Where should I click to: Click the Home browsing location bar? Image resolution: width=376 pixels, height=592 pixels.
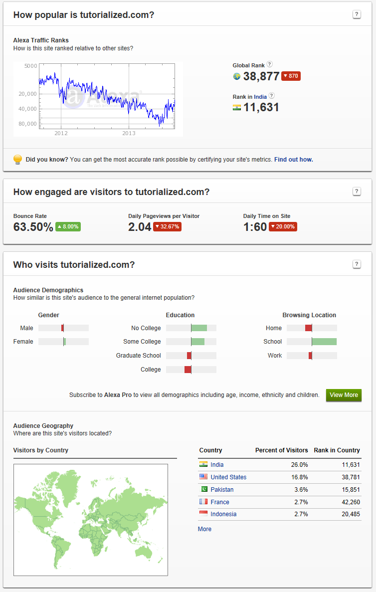[x=312, y=328]
